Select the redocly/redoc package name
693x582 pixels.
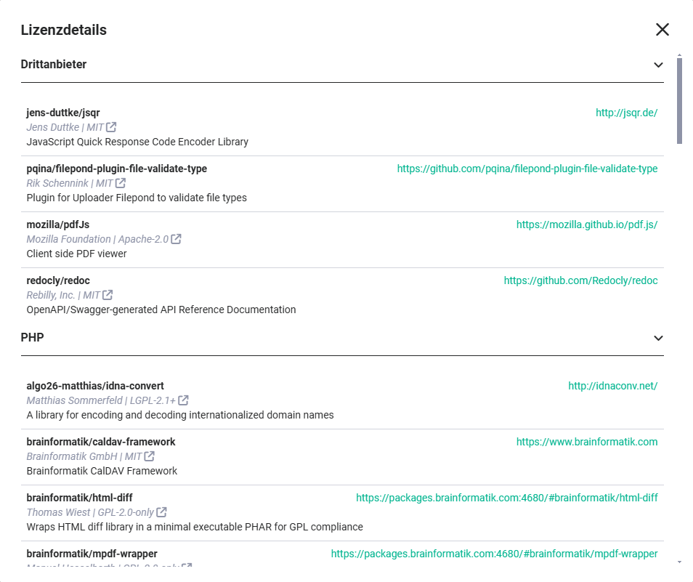58,280
